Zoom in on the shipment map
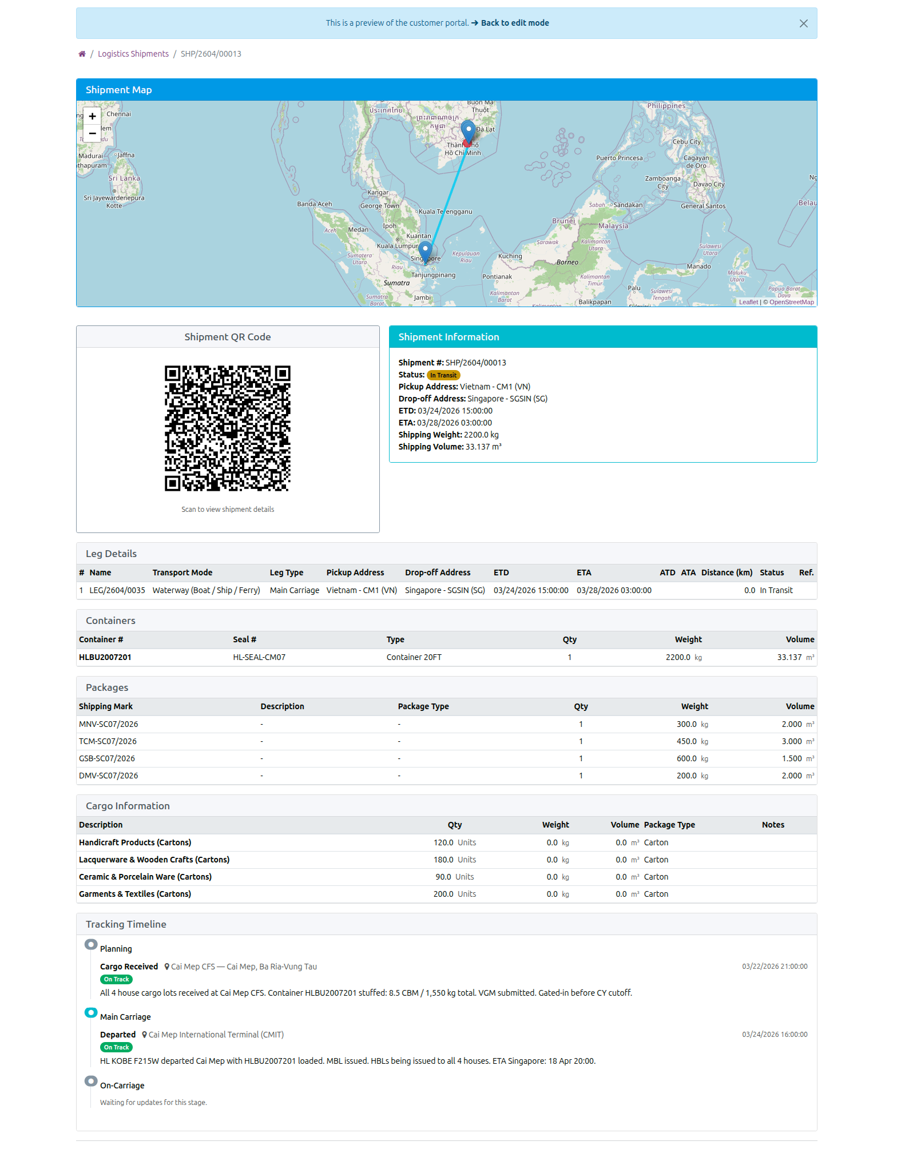Screen dimensions: 897x1149 [92, 116]
